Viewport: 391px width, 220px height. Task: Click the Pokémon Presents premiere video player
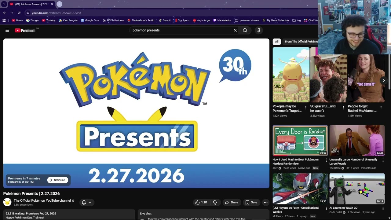[x=136, y=113]
